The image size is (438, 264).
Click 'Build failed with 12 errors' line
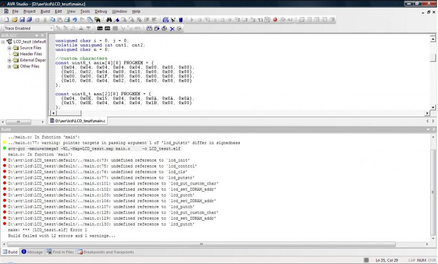point(62,236)
